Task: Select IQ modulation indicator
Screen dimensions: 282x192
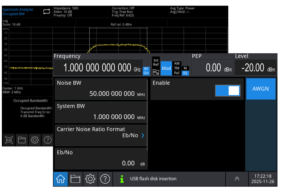Action: pyautogui.click(x=185, y=73)
